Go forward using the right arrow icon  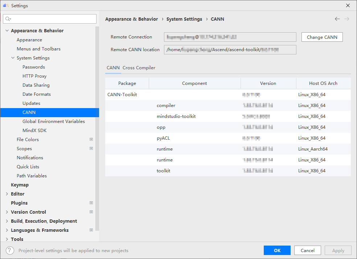(x=346, y=19)
